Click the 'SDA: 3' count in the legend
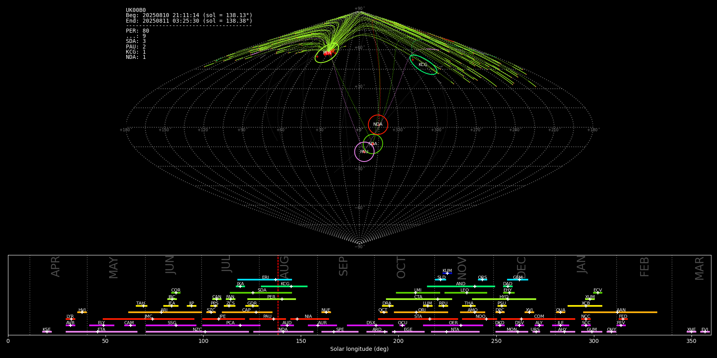Image resolution: width=717 pixels, height=358 pixels. click(x=136, y=41)
